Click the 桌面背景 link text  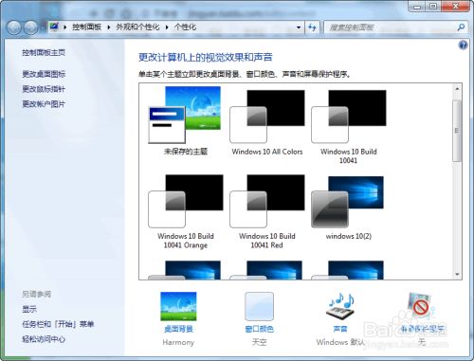[178, 329]
